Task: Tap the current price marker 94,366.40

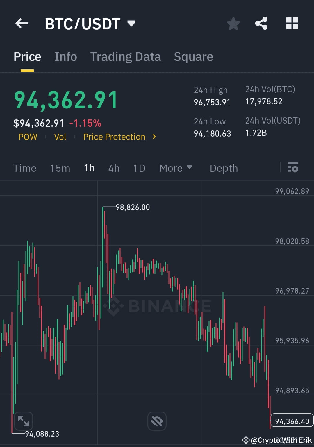Action: tap(292, 421)
